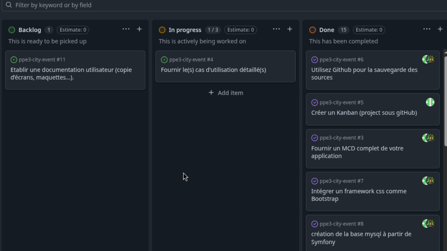Open the Backlog column options menu
The height and width of the screenshot is (251, 447).
coord(126,29)
